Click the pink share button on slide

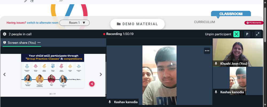92,84
